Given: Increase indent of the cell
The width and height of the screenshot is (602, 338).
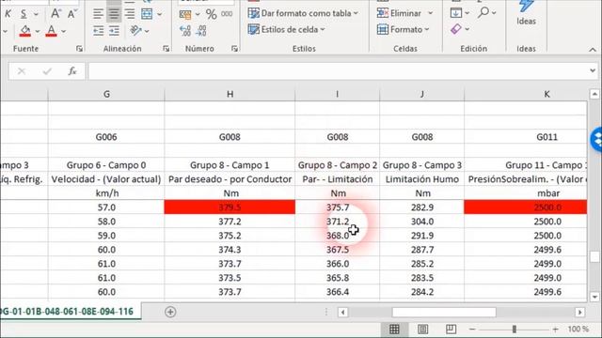Looking at the screenshot, I should tap(114, 31).
